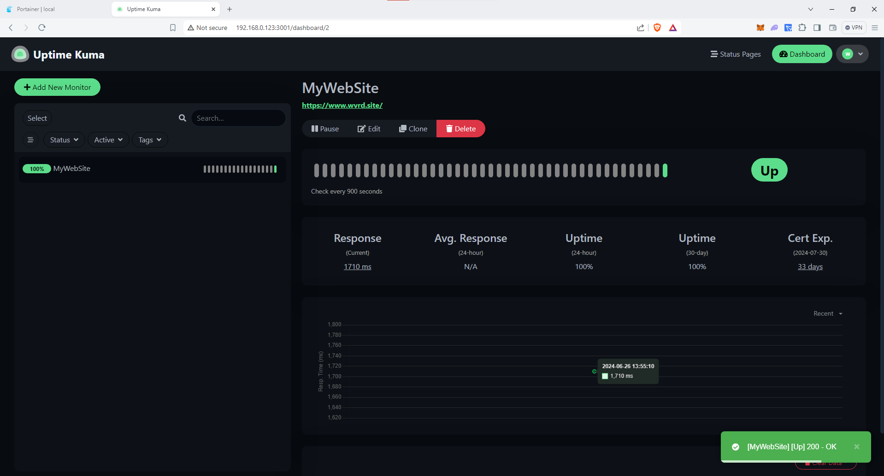Switch to Portainer | local tab
The height and width of the screenshot is (476, 884).
pos(55,9)
